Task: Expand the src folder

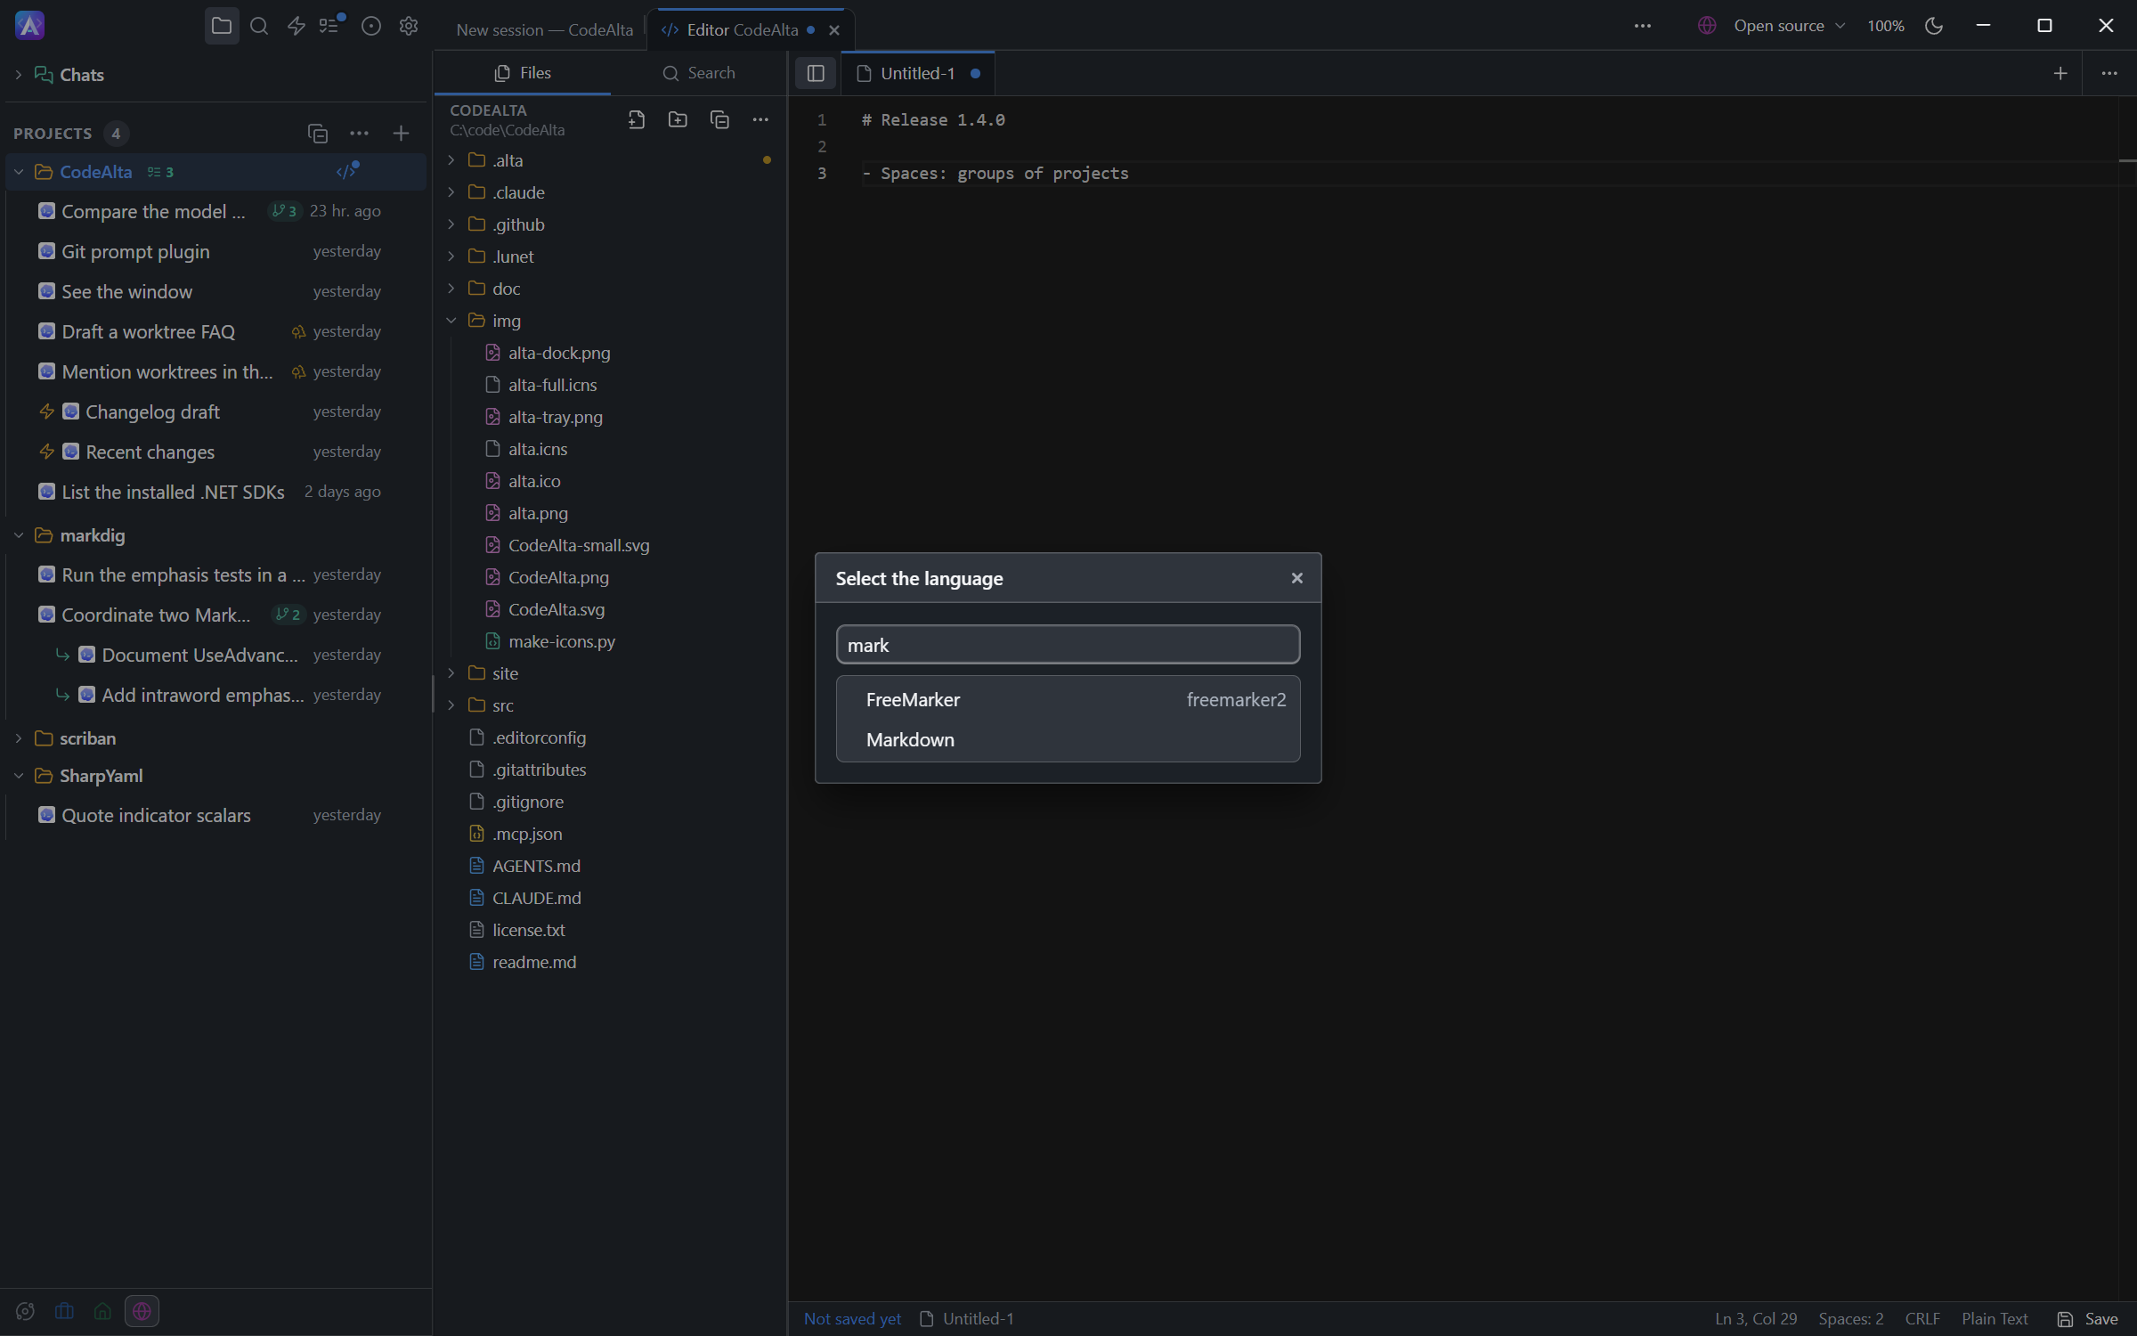Action: 451,705
